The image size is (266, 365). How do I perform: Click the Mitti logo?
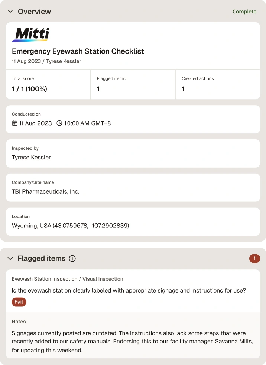point(30,35)
